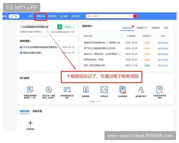This screenshot has height=143, width=179.
Task: Click 填写申报表 for 增值税及附加税费申报 row
Action: [x=163, y=43]
